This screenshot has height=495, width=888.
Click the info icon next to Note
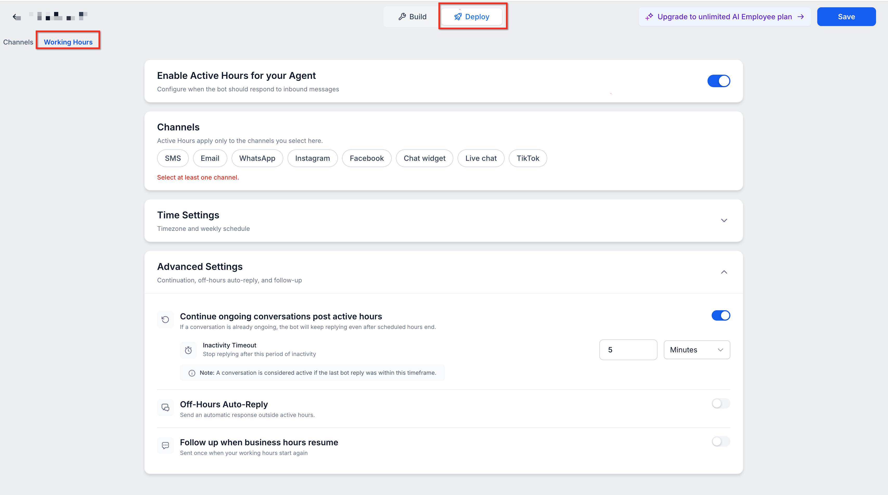(192, 373)
